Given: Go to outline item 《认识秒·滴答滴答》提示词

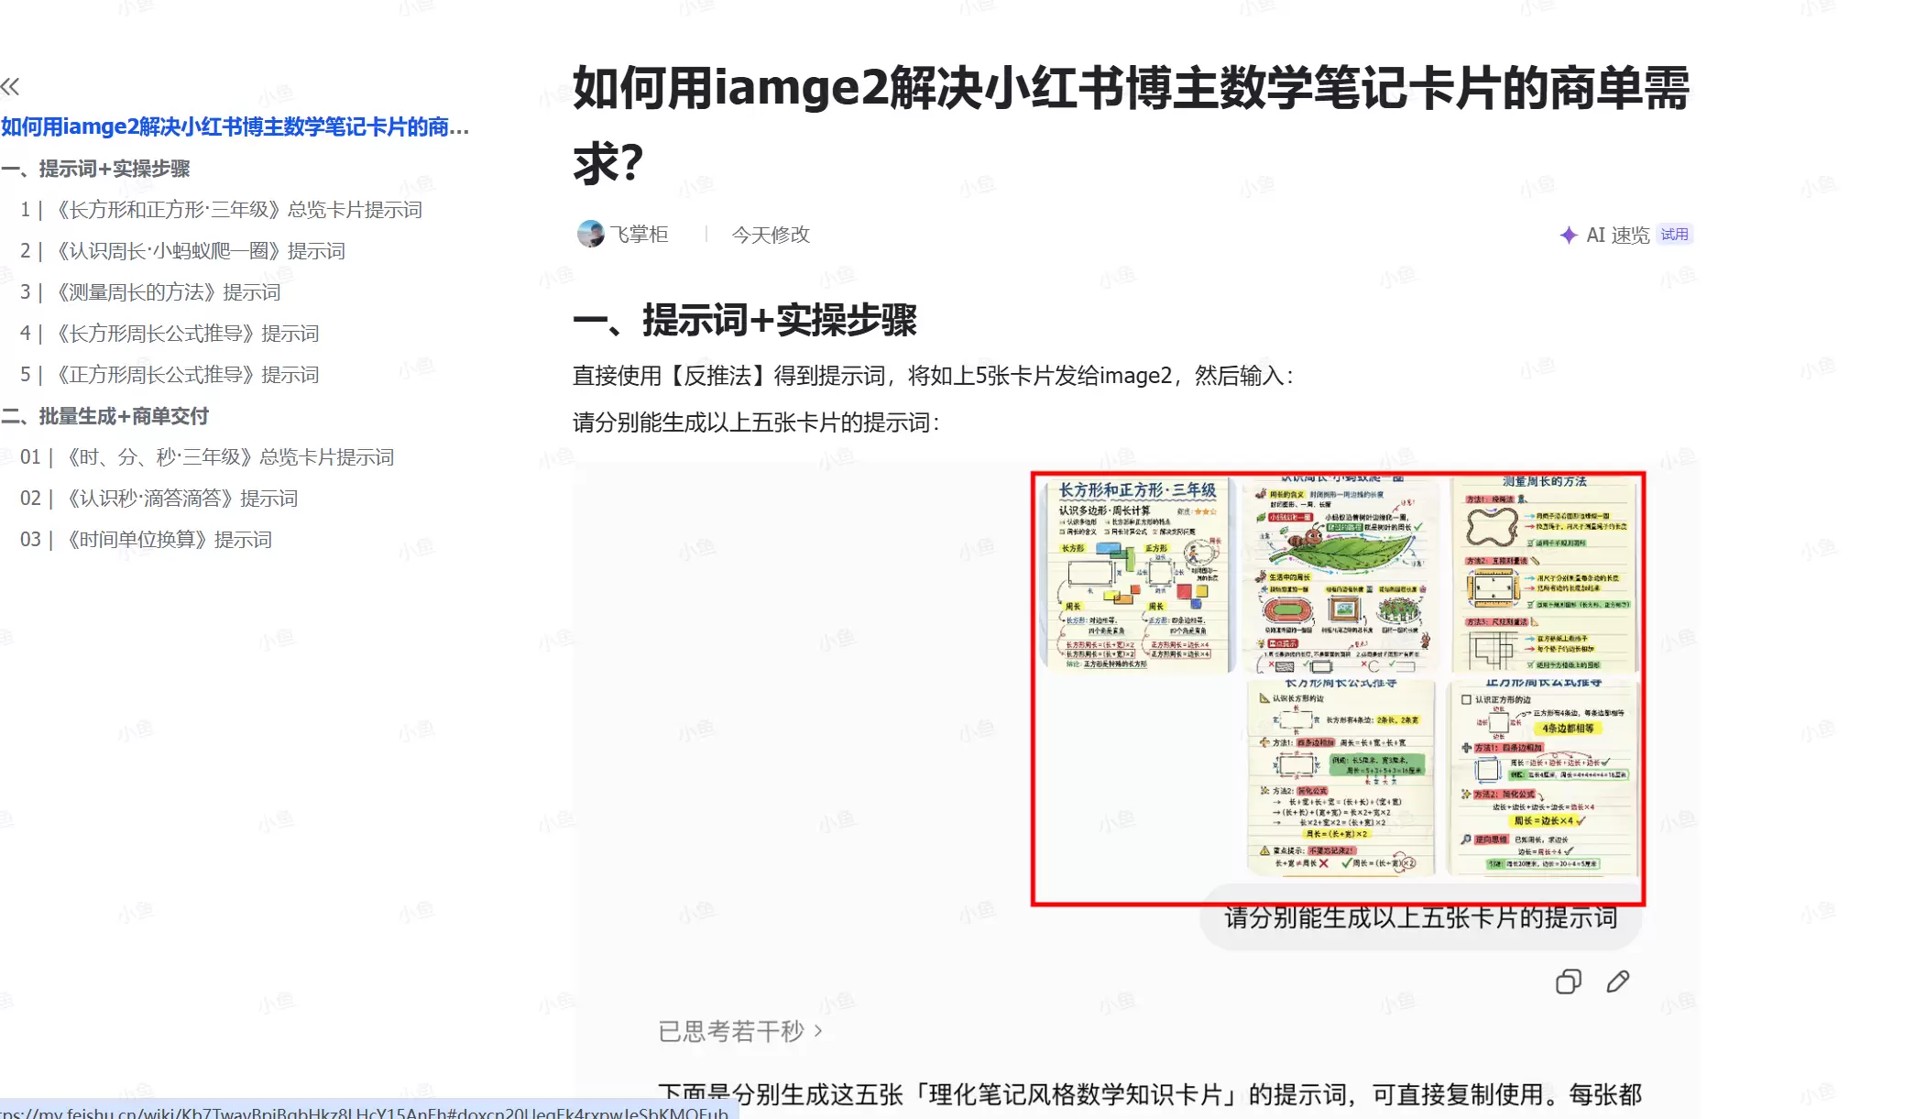Looking at the screenshot, I should (159, 499).
